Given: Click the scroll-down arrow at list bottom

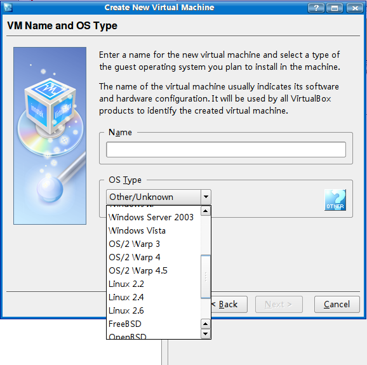Looking at the screenshot, I should click(206, 334).
